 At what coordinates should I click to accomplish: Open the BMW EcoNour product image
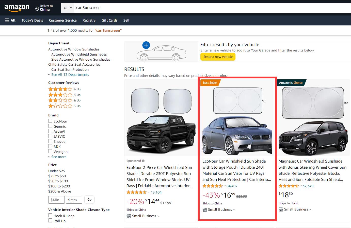coord(237,121)
